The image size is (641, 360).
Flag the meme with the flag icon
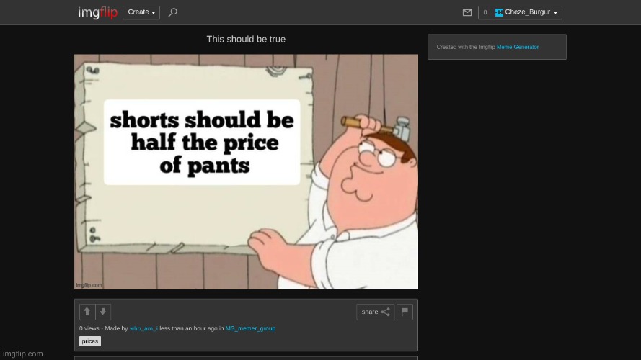click(405, 312)
